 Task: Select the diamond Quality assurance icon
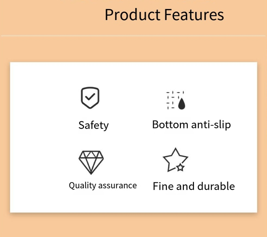point(91,162)
